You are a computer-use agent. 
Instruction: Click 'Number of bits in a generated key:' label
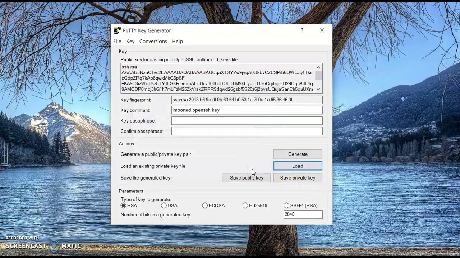tap(156, 215)
